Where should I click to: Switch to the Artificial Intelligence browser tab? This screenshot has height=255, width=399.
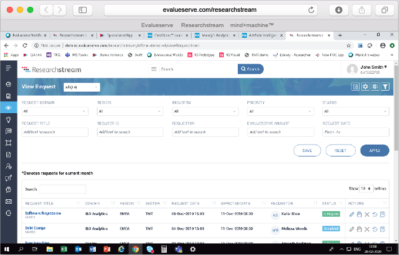[x=263, y=35]
